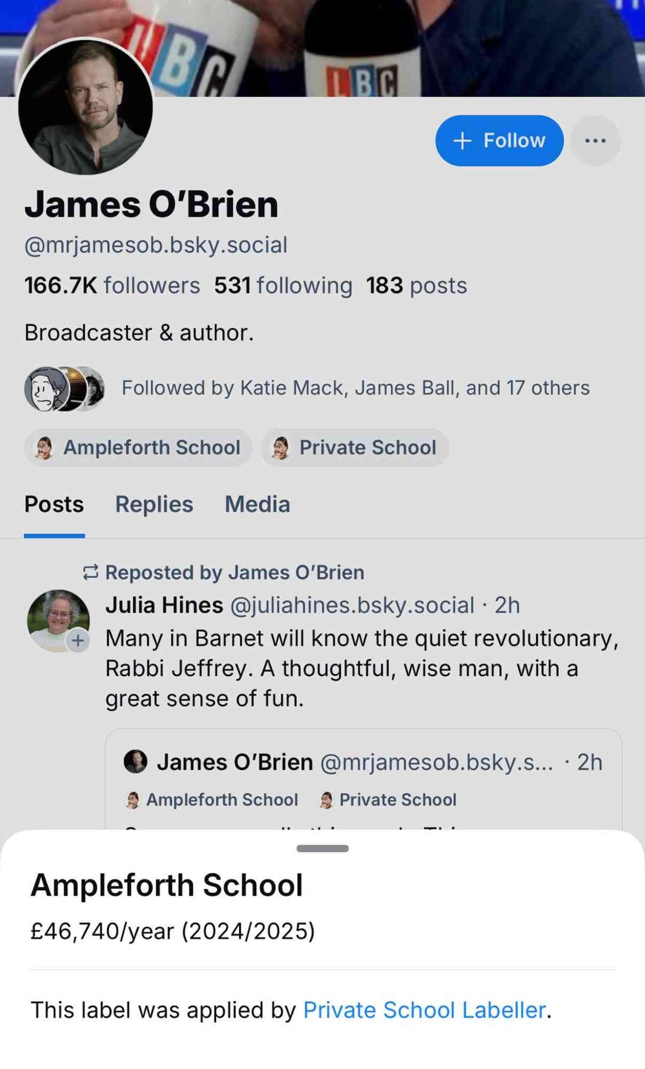Switch to the Replies tab
Screen dimensions: 645x1069
(x=154, y=504)
